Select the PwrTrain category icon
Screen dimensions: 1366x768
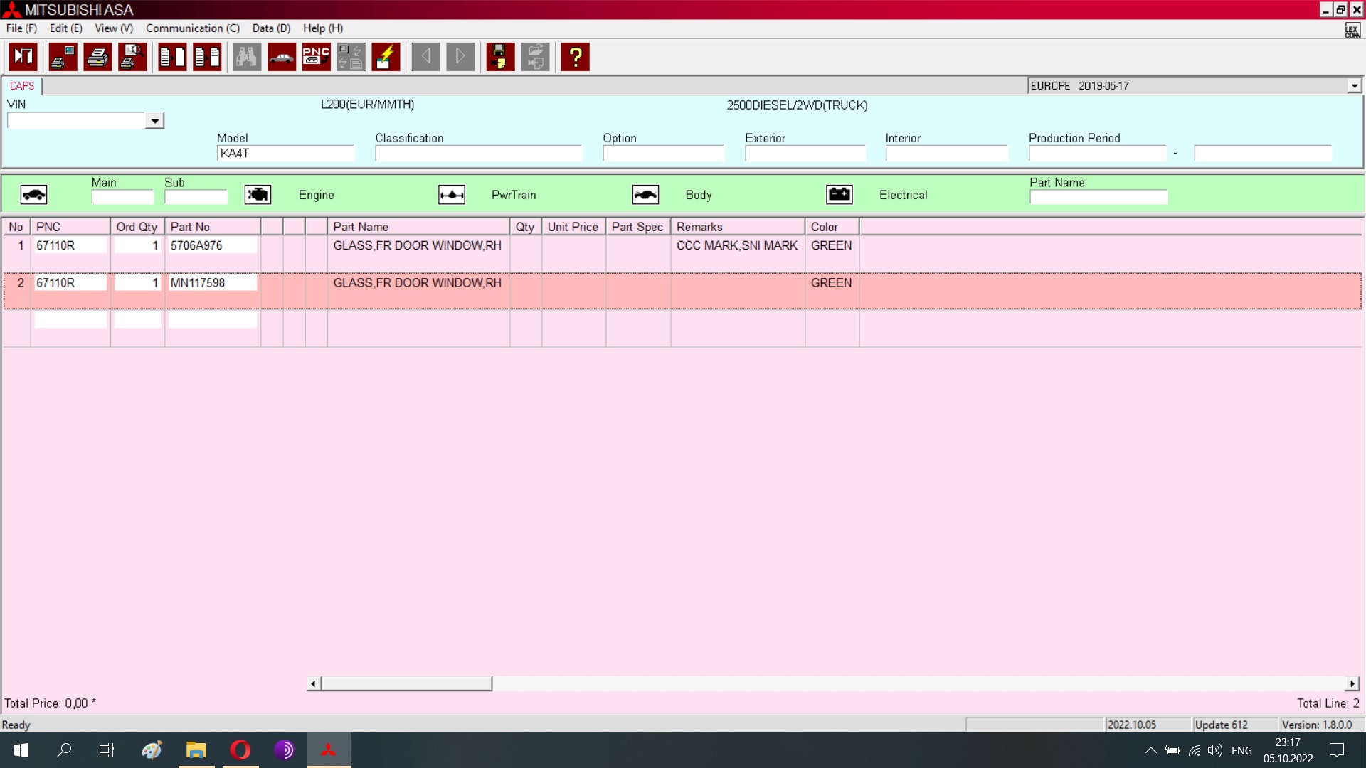(452, 195)
